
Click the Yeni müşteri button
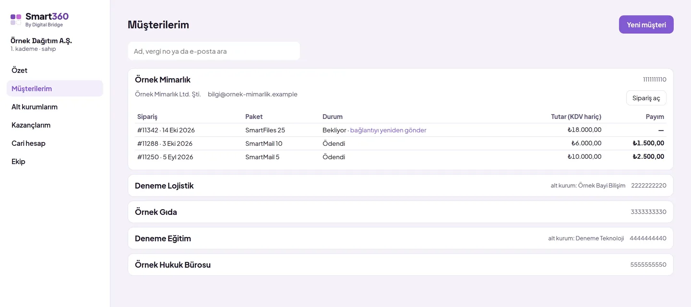coord(646,24)
